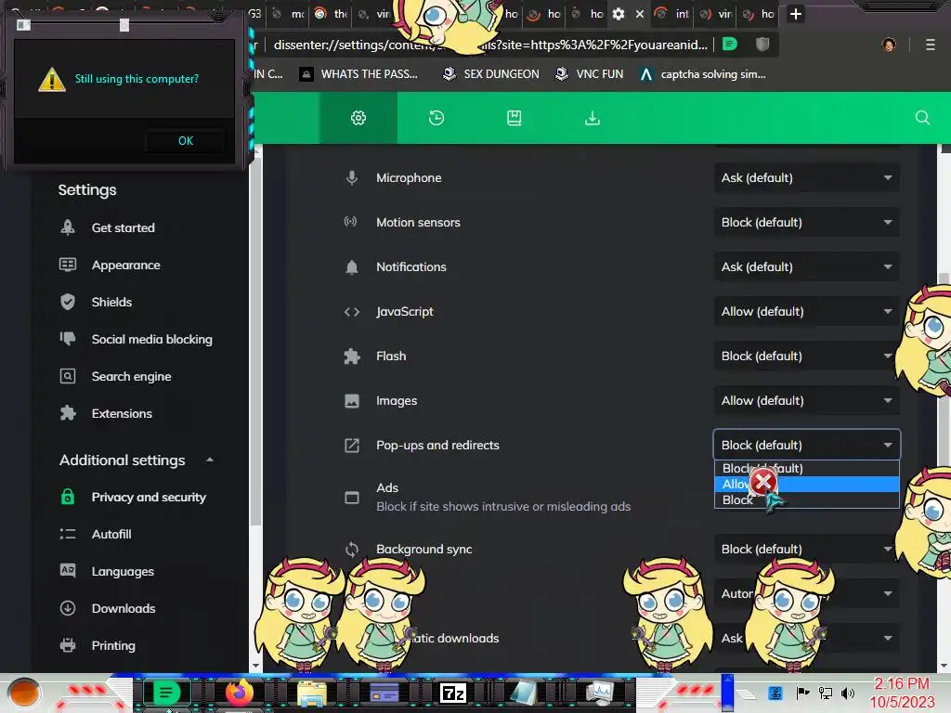
Task: Switch to the tab labeled int
Action: pyautogui.click(x=673, y=14)
